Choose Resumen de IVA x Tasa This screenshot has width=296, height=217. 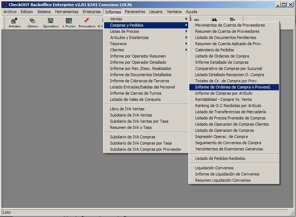[x=146, y=127]
